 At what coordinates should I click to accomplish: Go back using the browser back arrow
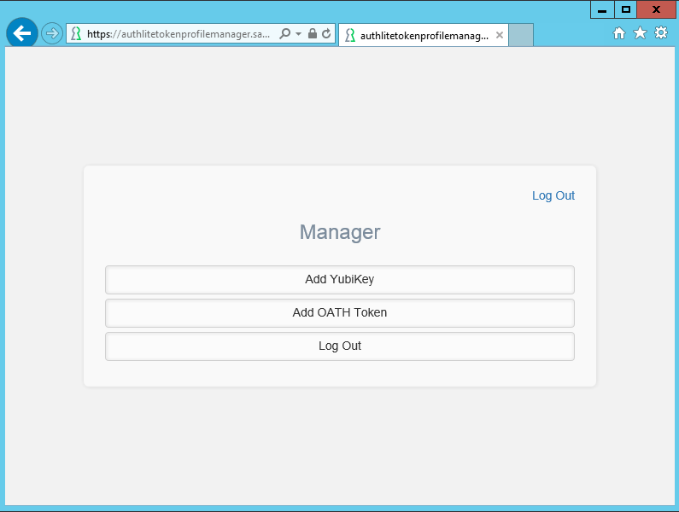click(x=21, y=33)
